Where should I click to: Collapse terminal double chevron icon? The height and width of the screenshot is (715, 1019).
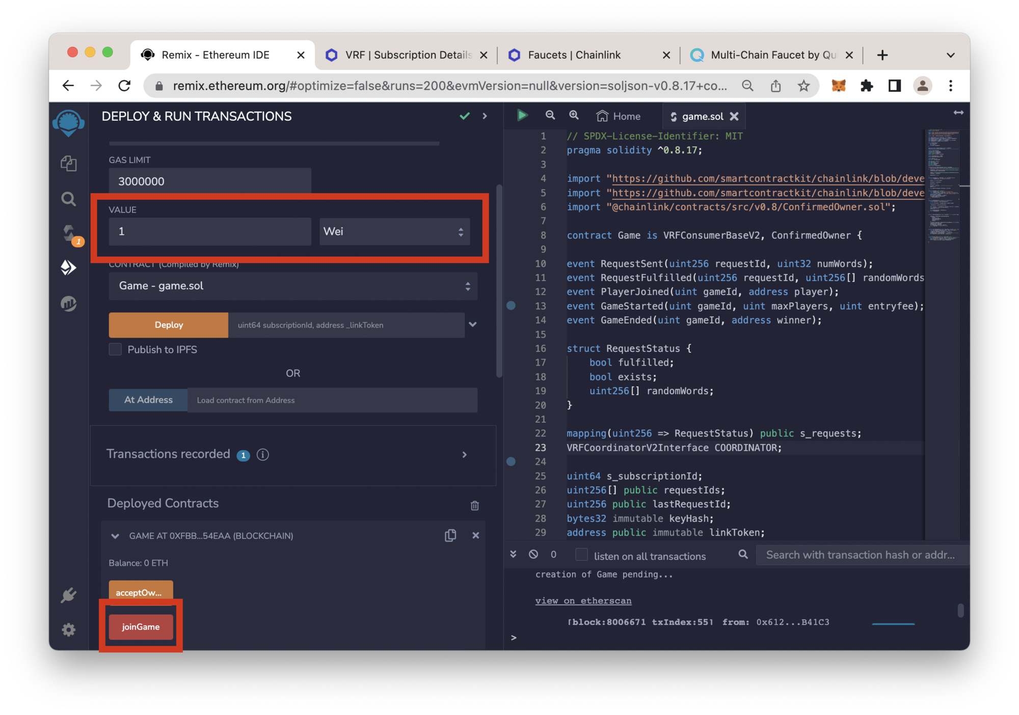click(513, 554)
